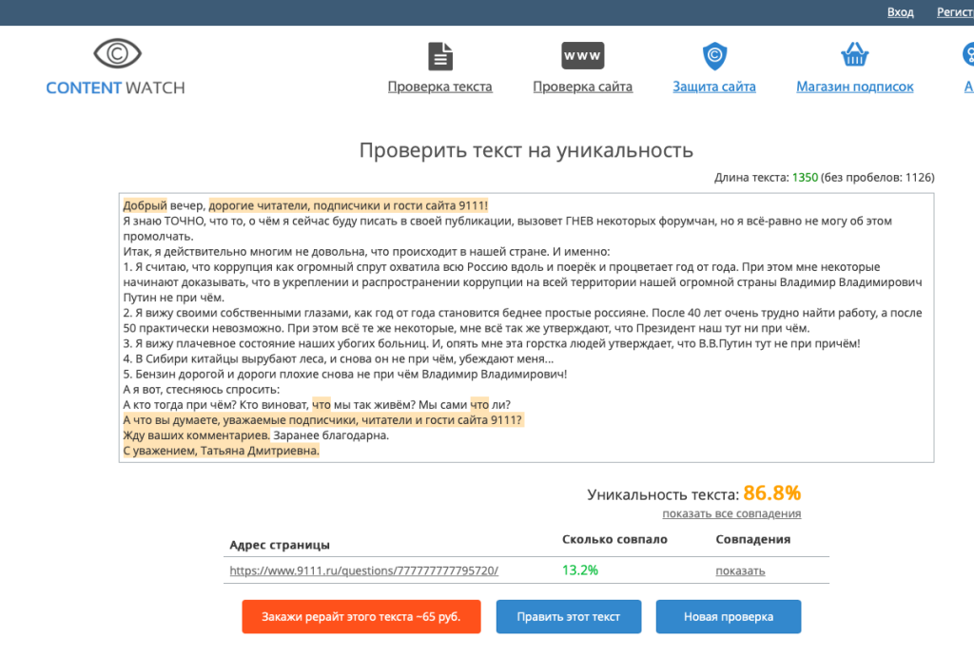This screenshot has width=974, height=657.
Task: Click the shopping basket icon for Магазин подписок
Action: [854, 55]
